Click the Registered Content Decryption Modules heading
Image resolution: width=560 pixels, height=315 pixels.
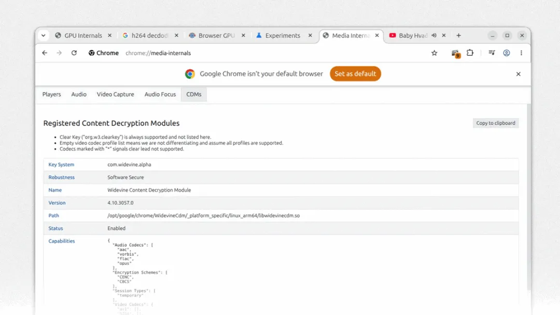(111, 123)
